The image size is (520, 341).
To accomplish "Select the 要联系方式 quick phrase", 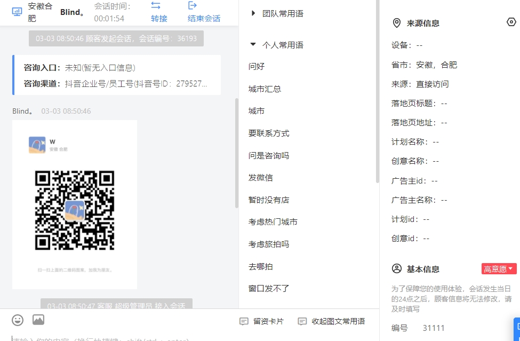I will coord(269,133).
